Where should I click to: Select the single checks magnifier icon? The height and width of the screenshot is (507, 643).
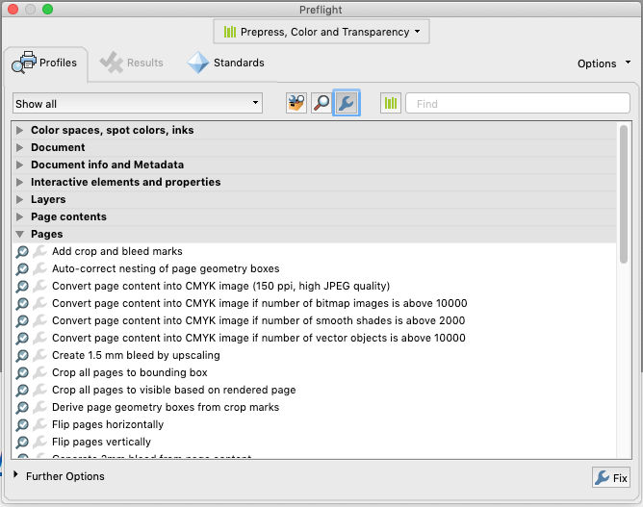[x=321, y=103]
